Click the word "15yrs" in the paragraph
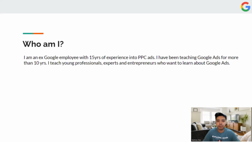Image resolution: width=252 pixels, height=142 pixels. point(95,58)
